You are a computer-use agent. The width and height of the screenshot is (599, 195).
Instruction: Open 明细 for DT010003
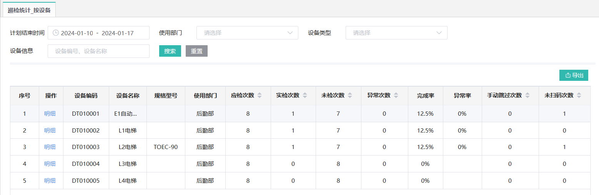tap(50, 147)
